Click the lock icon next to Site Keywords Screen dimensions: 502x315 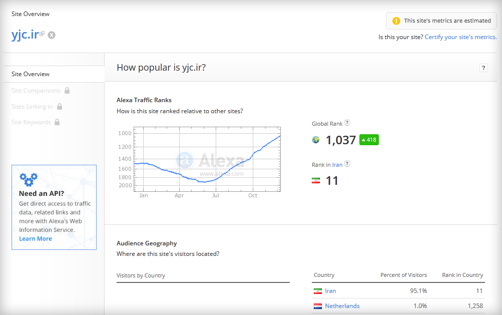[x=57, y=122]
